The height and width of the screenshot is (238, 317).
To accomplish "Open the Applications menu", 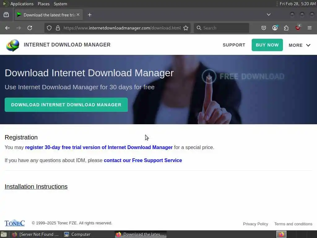I will [22, 4].
